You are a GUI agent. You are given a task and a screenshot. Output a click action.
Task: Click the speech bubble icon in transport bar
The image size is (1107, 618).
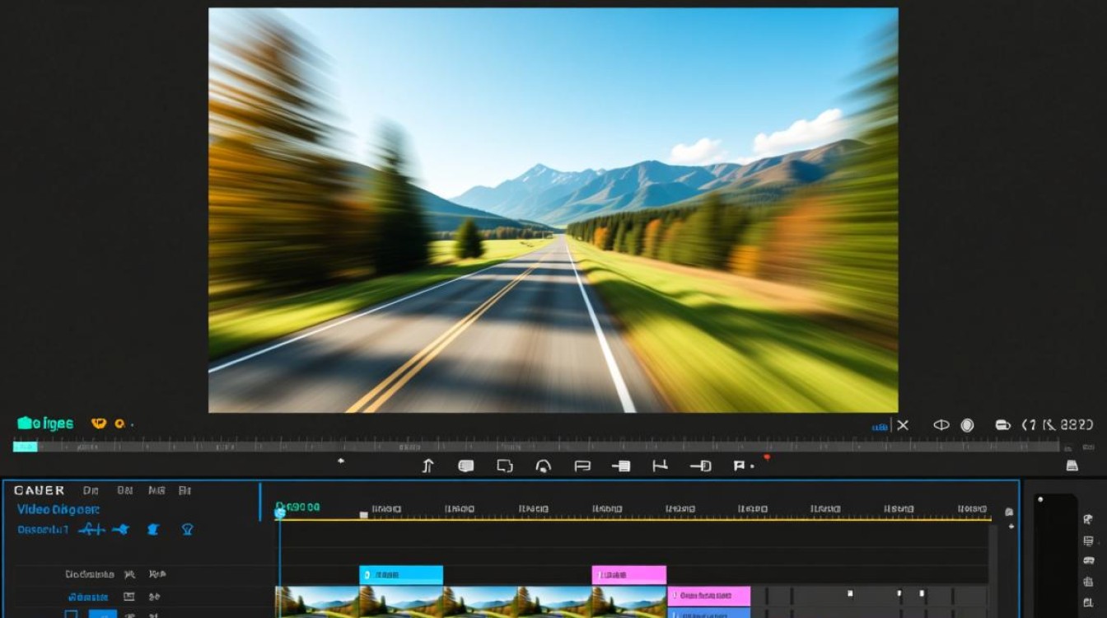tap(466, 466)
